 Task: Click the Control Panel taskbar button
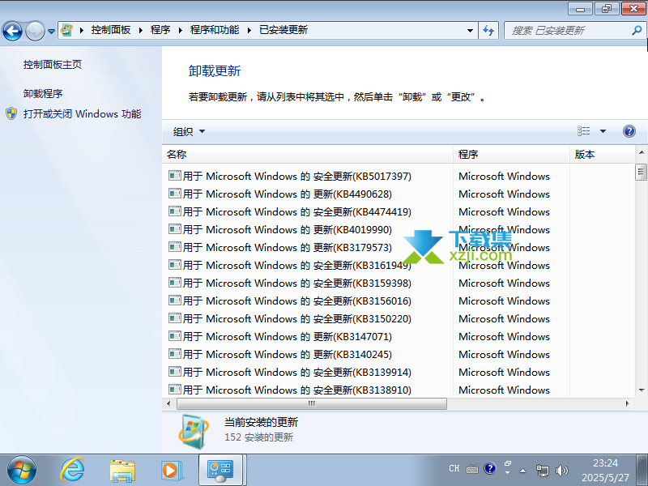222,471
